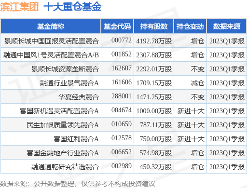Click 新进十大 in the 富国红利混合A row
Image resolution: width=247 pixels, height=188 pixels.
(191, 139)
